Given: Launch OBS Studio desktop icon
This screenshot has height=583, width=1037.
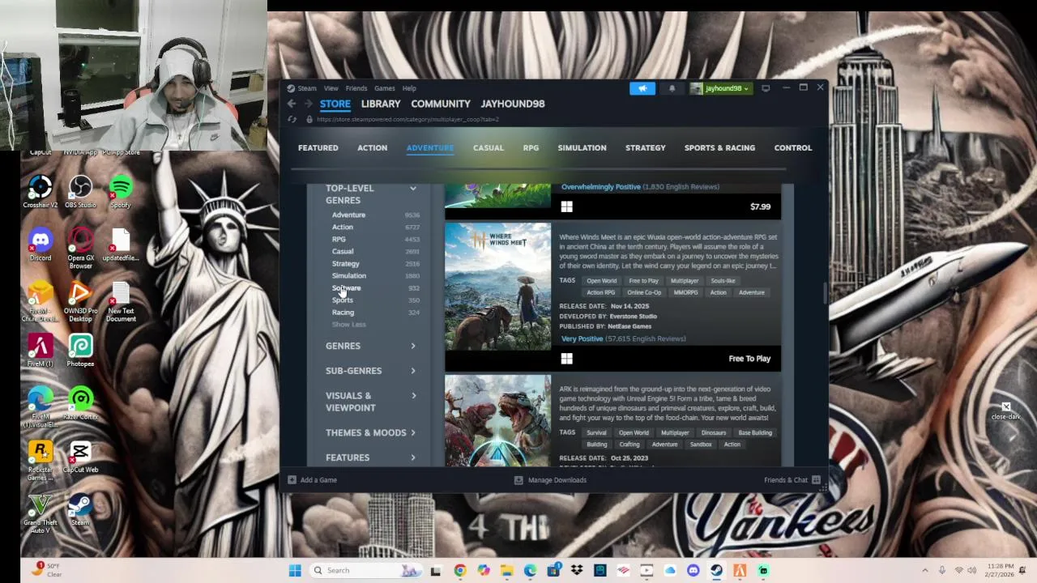Looking at the screenshot, I should 80,192.
